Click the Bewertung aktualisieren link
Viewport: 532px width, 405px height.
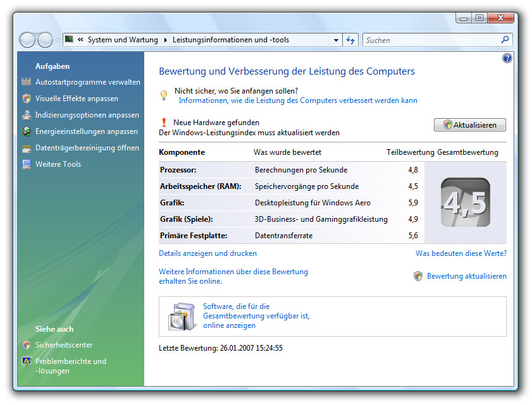pyautogui.click(x=466, y=276)
